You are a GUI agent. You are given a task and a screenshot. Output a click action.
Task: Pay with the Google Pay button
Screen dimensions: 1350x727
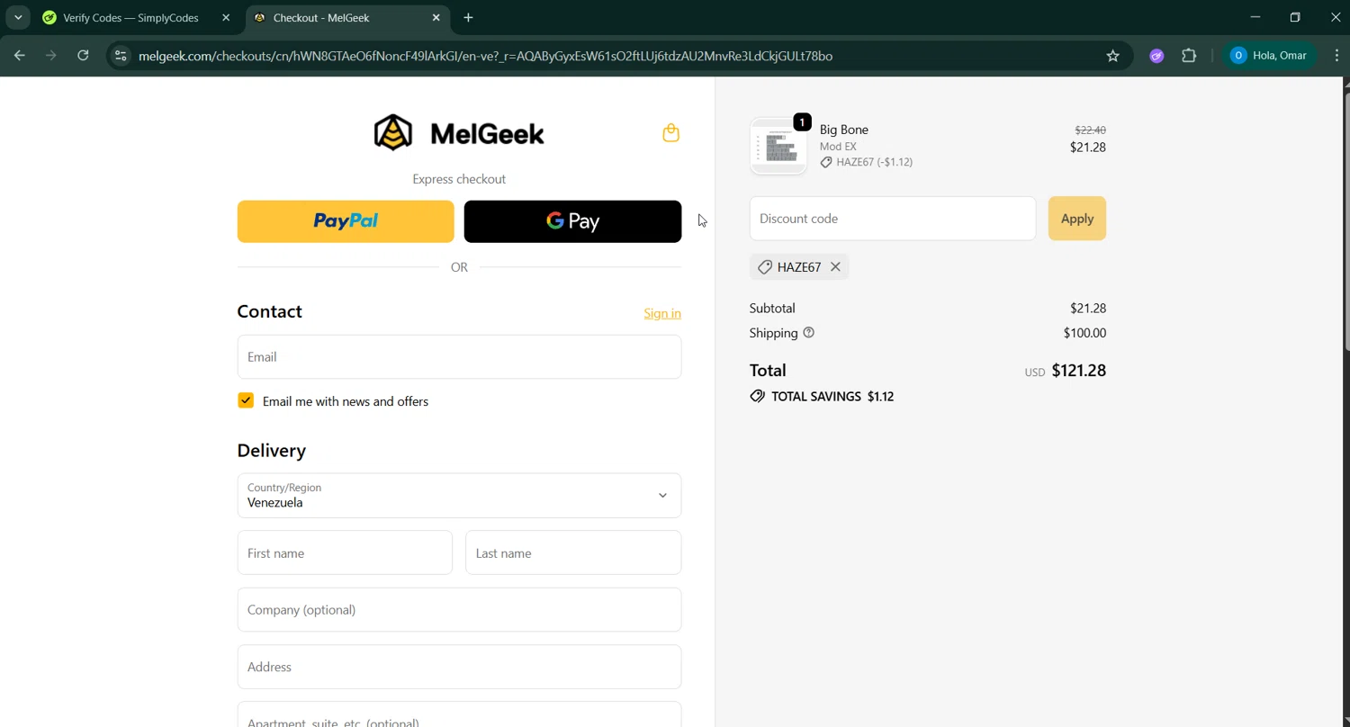572,221
